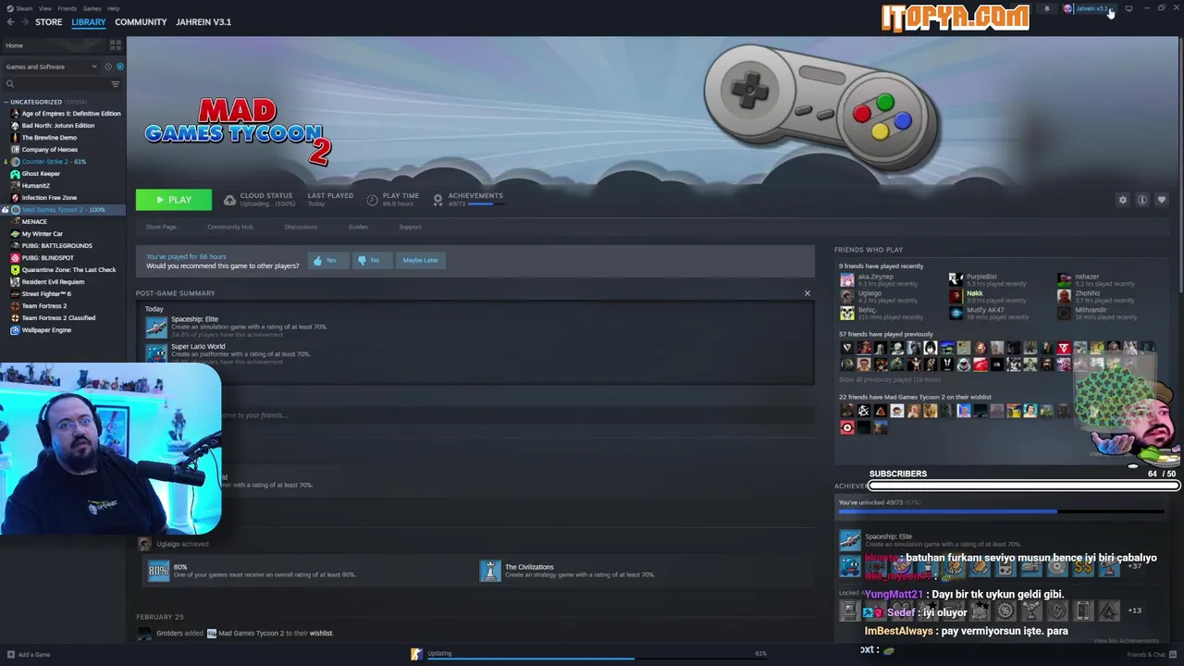1184x666 pixels.
Task: Launch Mad Games Tycoon 2 with Play
Action: point(173,200)
